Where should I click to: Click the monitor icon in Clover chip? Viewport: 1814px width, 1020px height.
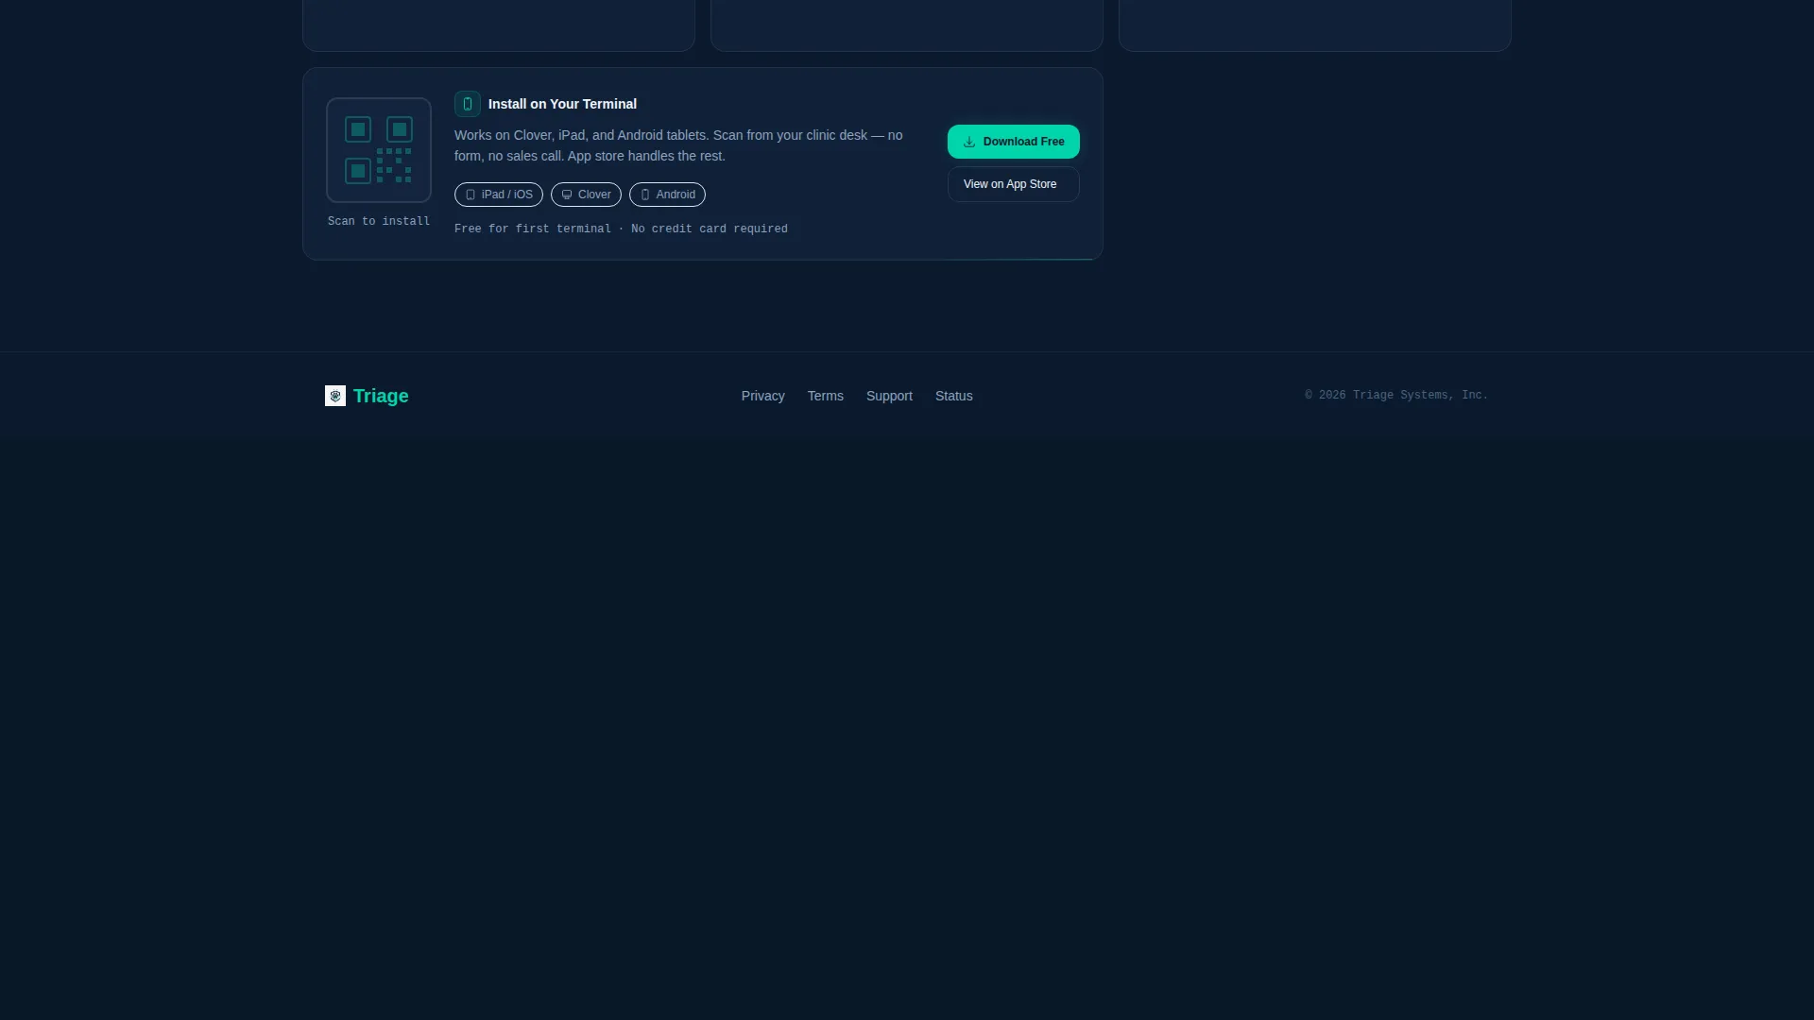tap(567, 195)
